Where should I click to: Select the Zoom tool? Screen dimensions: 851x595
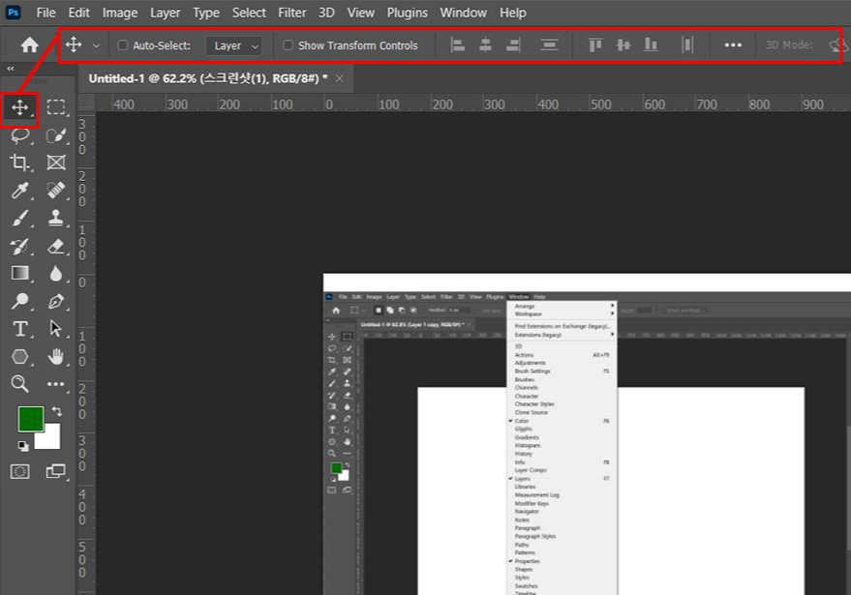point(20,384)
